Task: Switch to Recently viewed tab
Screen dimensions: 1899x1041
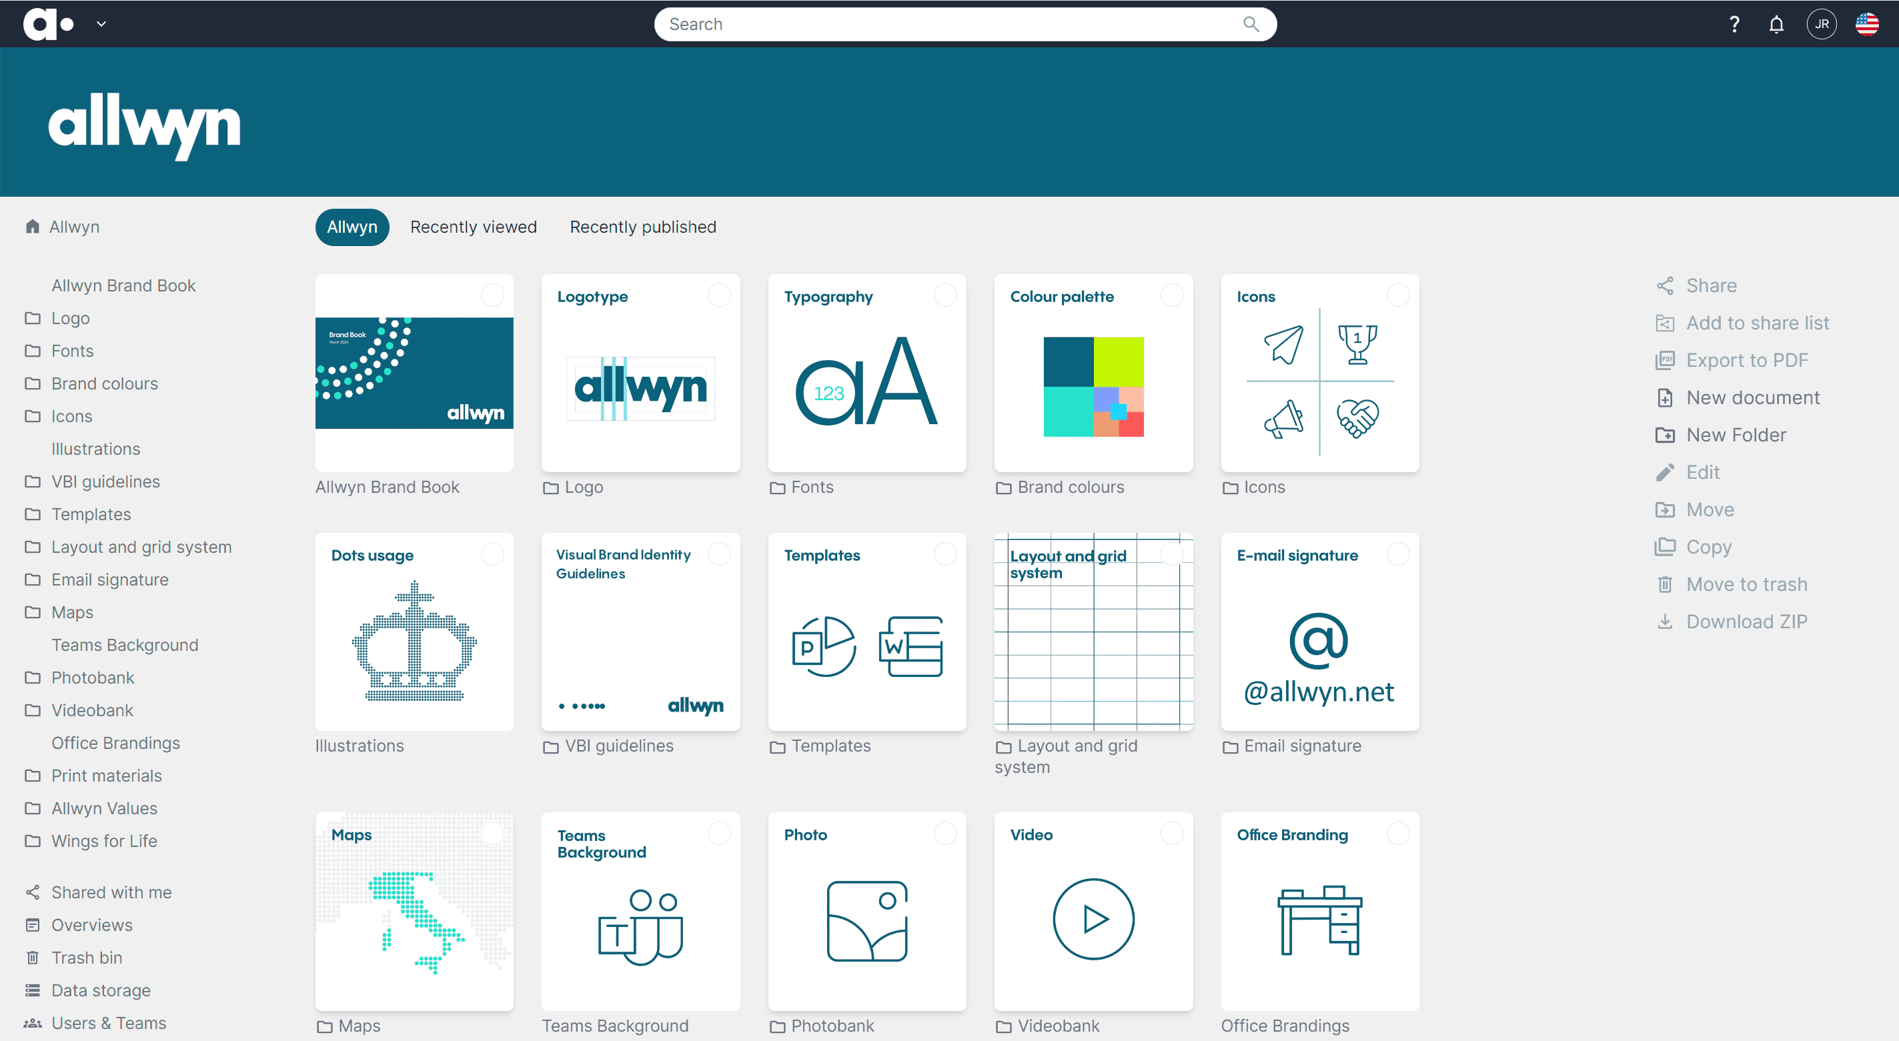Action: [474, 227]
